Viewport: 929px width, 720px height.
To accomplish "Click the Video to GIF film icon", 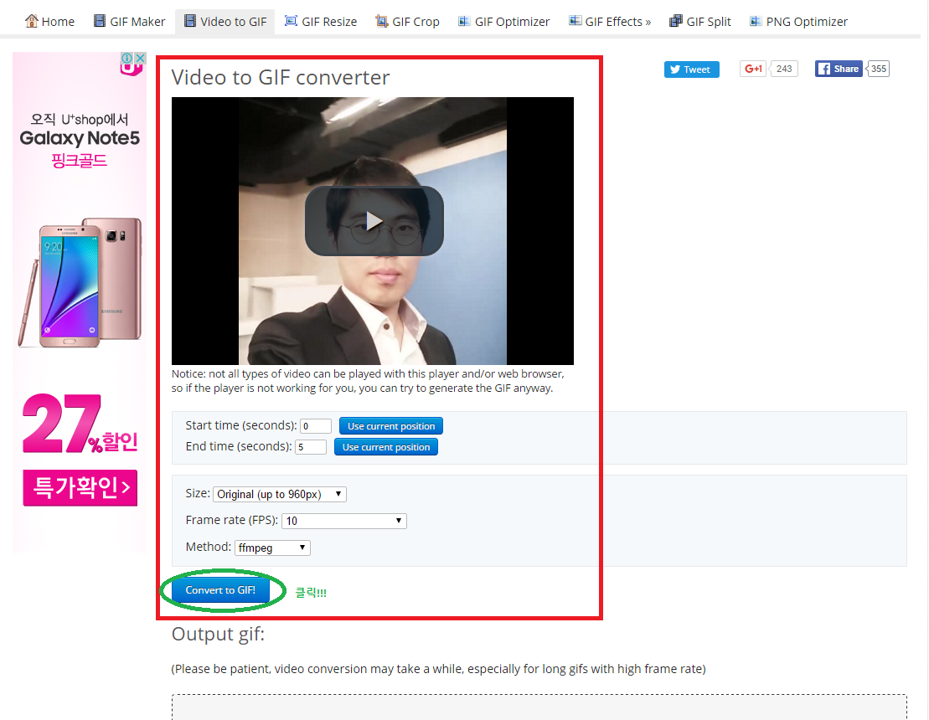I will tap(189, 21).
